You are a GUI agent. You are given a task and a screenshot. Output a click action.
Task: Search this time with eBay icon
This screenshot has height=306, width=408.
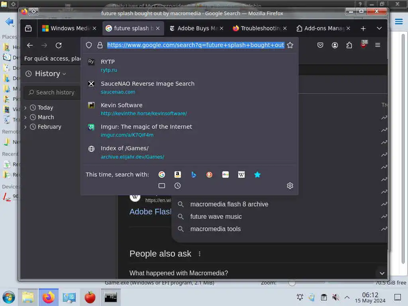click(226, 175)
